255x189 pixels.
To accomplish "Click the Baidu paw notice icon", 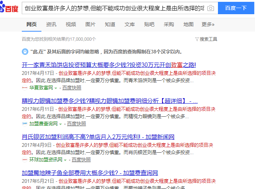I will tap(25, 52).
